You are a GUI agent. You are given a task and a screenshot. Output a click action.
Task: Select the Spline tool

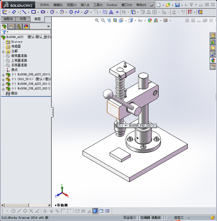pyautogui.click(x=77, y=12)
